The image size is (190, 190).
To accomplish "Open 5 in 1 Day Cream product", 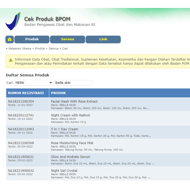I will pyautogui.click(x=65, y=129).
